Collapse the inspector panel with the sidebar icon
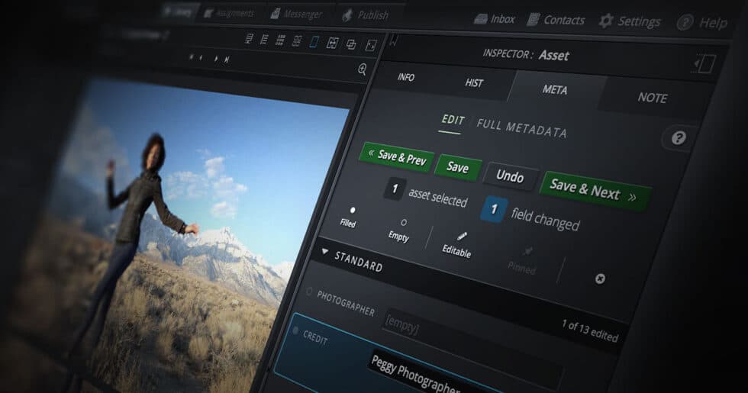 (x=704, y=63)
